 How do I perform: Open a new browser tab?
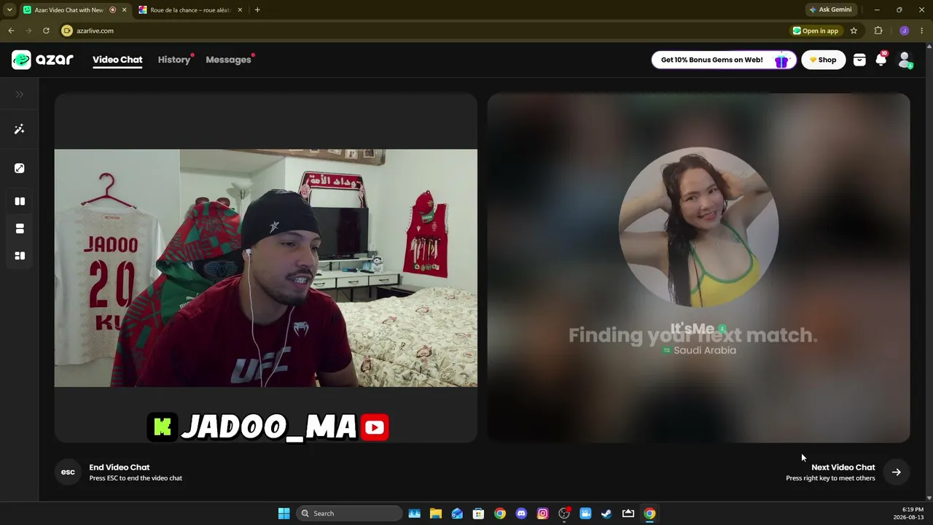pyautogui.click(x=257, y=9)
